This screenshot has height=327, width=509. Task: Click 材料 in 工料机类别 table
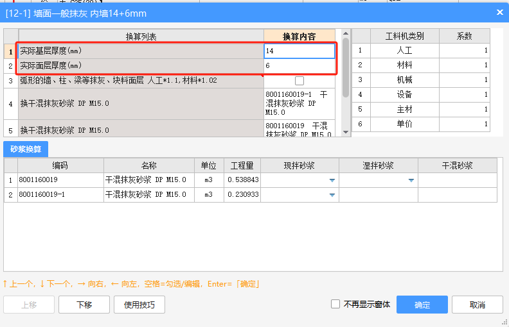point(404,65)
